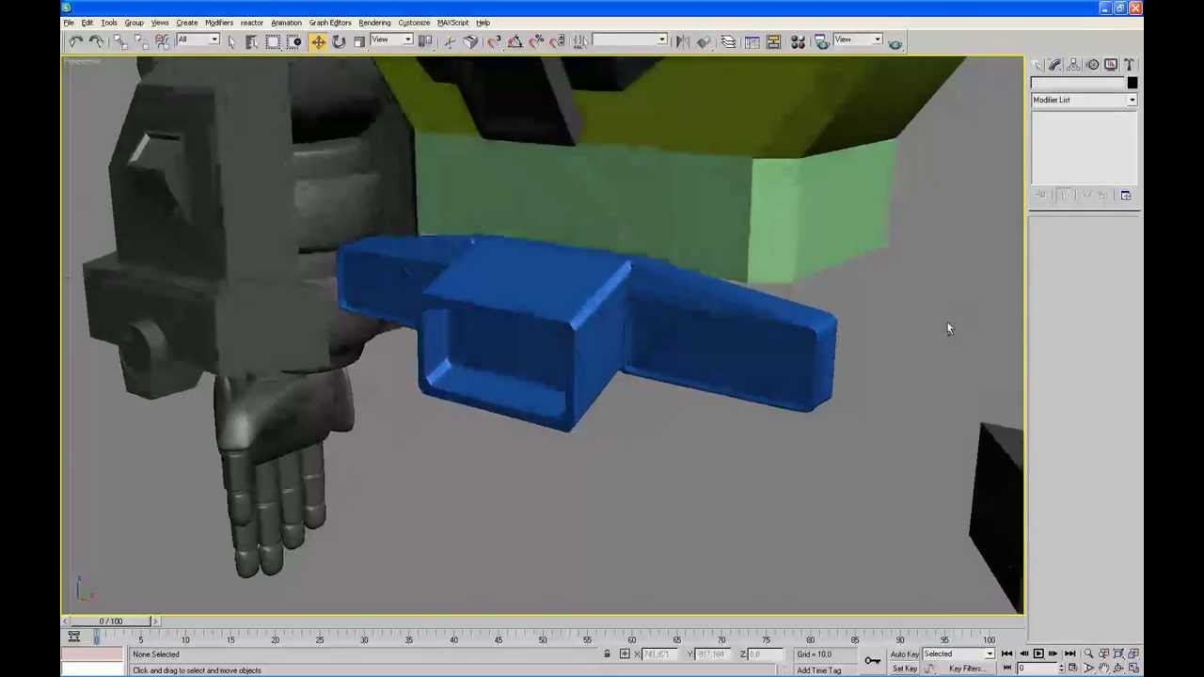The image size is (1204, 677).
Task: Toggle the 3D Snaps icon
Action: coord(494,41)
